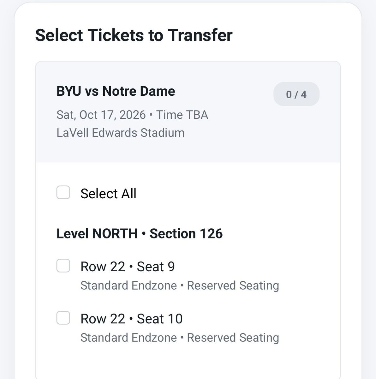
Task: Click the Notre Dame text in the title
Action: tap(139, 91)
